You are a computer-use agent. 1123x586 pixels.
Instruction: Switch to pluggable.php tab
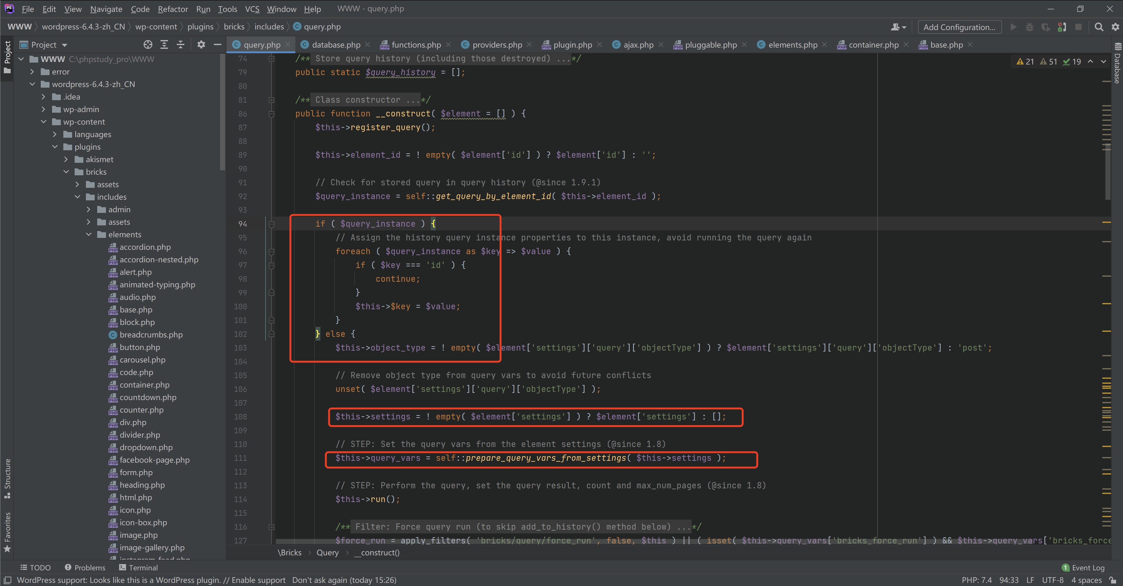[710, 44]
